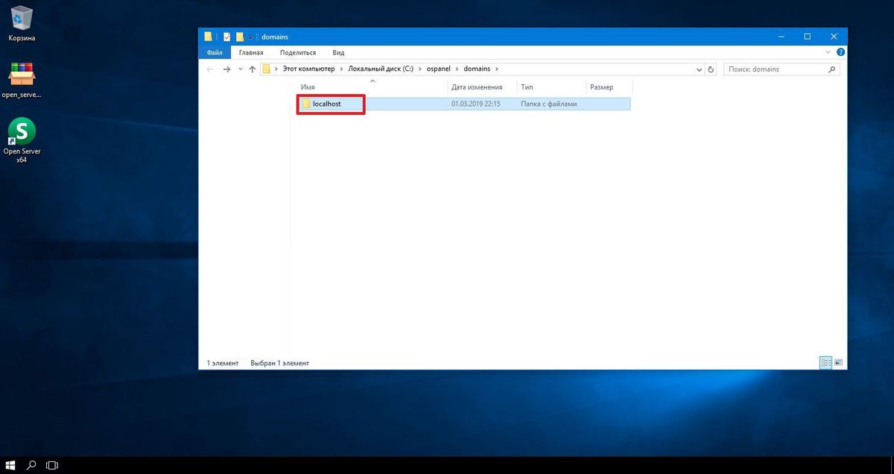Open the Поделиться ribbon tab
The width and height of the screenshot is (894, 474).
(x=298, y=52)
